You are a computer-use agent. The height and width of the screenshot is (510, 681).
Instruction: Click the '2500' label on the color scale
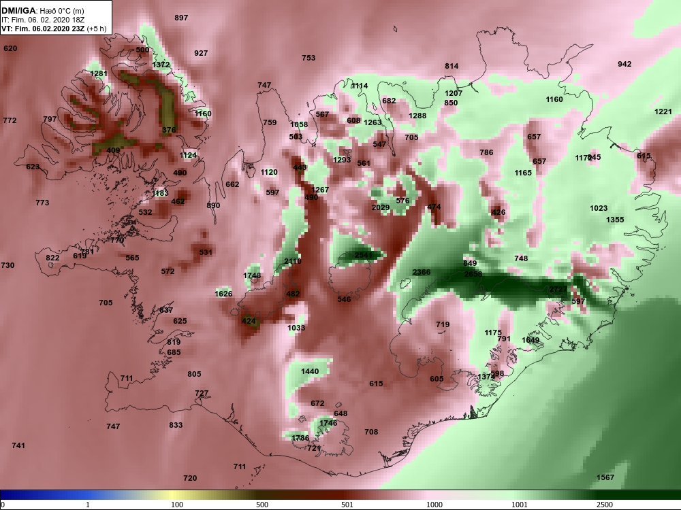[x=605, y=505]
